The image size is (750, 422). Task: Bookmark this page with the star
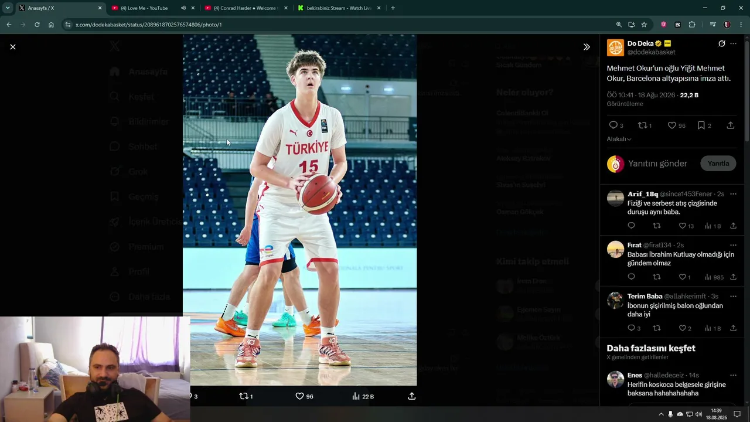(644, 25)
